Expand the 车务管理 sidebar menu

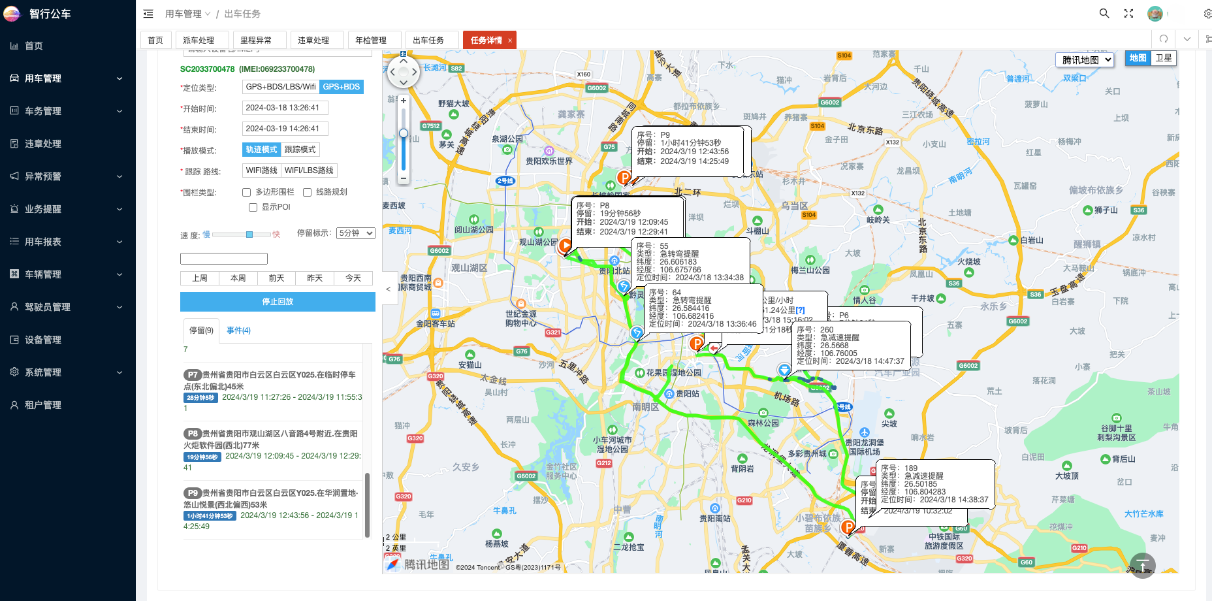[68, 111]
